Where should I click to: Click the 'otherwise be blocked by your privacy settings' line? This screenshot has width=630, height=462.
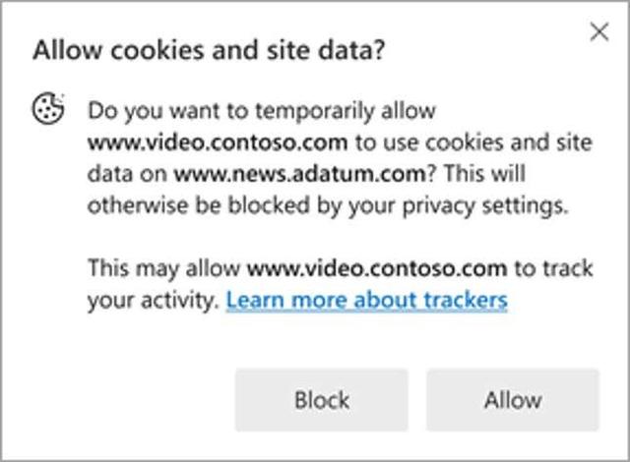[x=328, y=206]
